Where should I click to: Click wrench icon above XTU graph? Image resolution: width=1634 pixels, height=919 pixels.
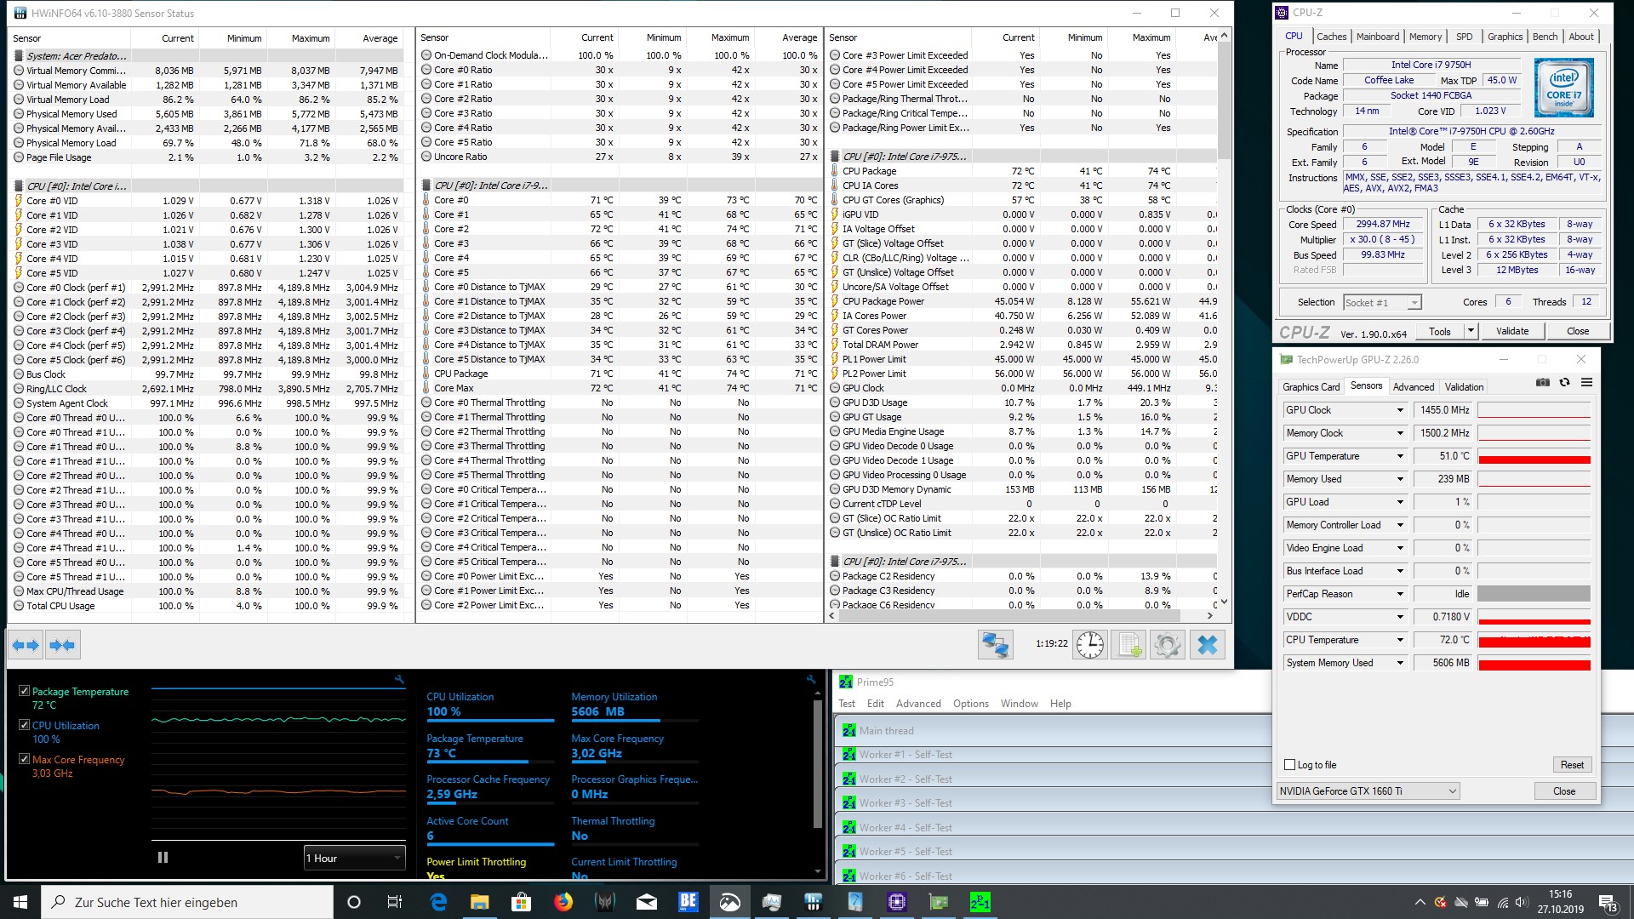tap(399, 679)
